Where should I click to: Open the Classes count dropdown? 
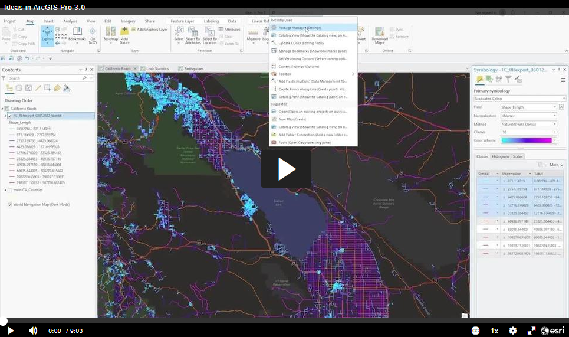point(529,132)
